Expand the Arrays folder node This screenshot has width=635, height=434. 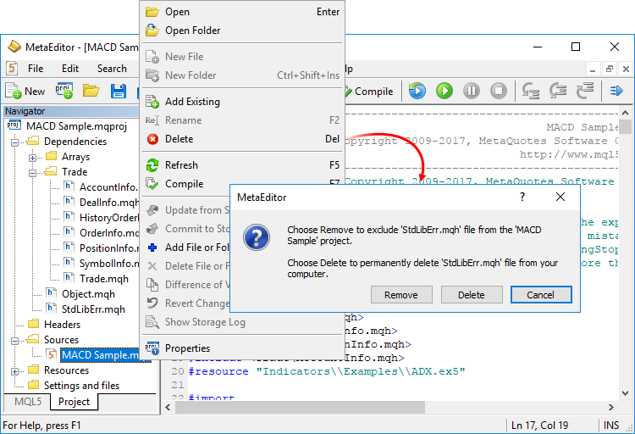click(x=33, y=157)
